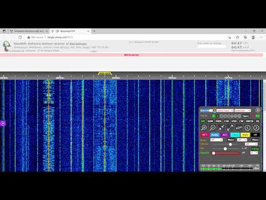Open the select band dropdown
This screenshot has height=200, width=266.
coord(225,111)
